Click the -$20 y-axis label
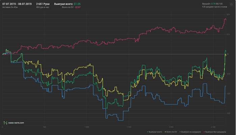This screenshot has width=236, height=135. click(x=228, y=93)
